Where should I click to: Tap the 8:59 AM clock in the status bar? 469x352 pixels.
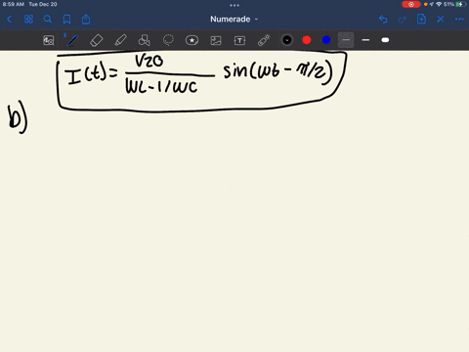(x=14, y=4)
